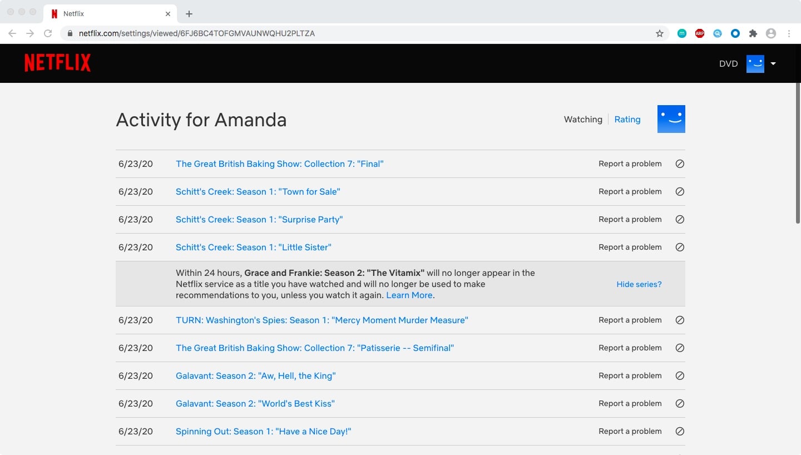
Task: View site security lock info
Action: pos(70,33)
